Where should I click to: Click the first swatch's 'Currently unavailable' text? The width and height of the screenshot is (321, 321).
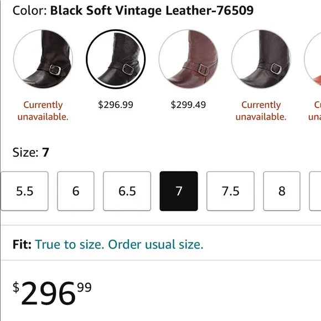point(43,111)
